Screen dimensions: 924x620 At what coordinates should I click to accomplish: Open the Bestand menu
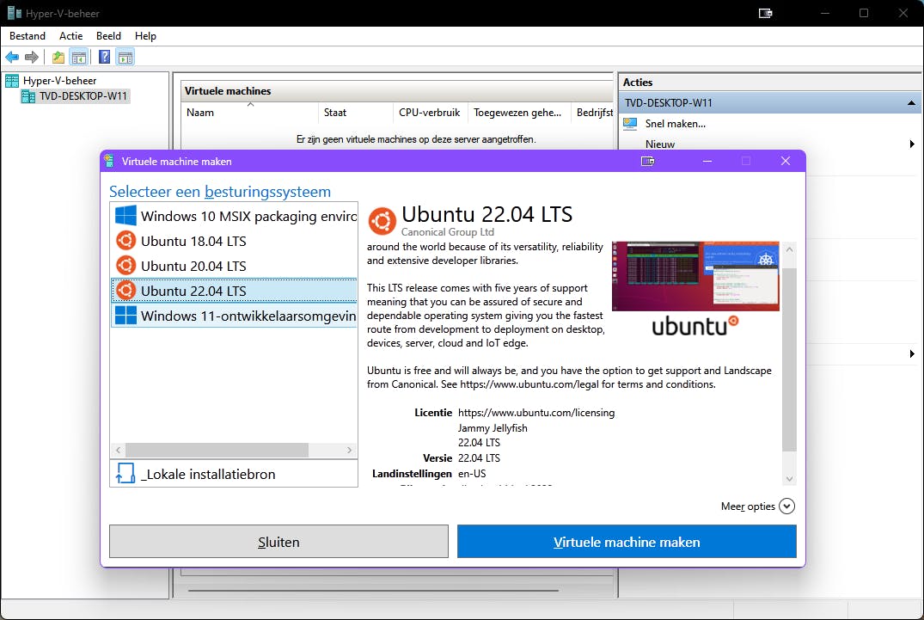click(x=28, y=36)
